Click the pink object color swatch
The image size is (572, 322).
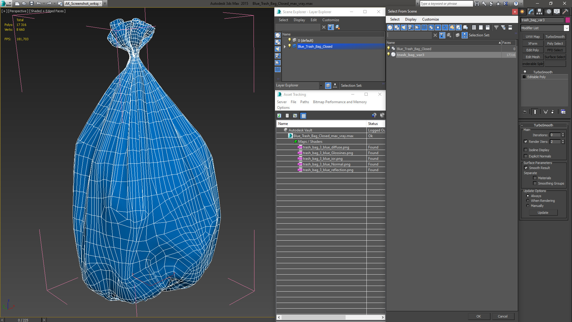pyautogui.click(x=568, y=20)
